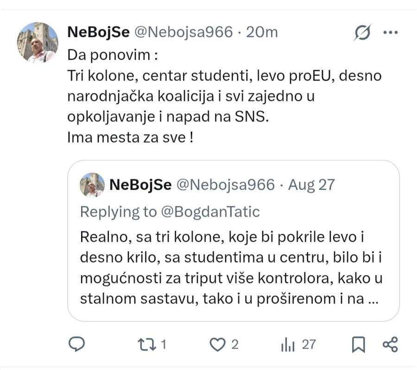The image size is (417, 370).
Task: Click NeBojSe name in quoted tweet
Action: pyautogui.click(x=140, y=185)
